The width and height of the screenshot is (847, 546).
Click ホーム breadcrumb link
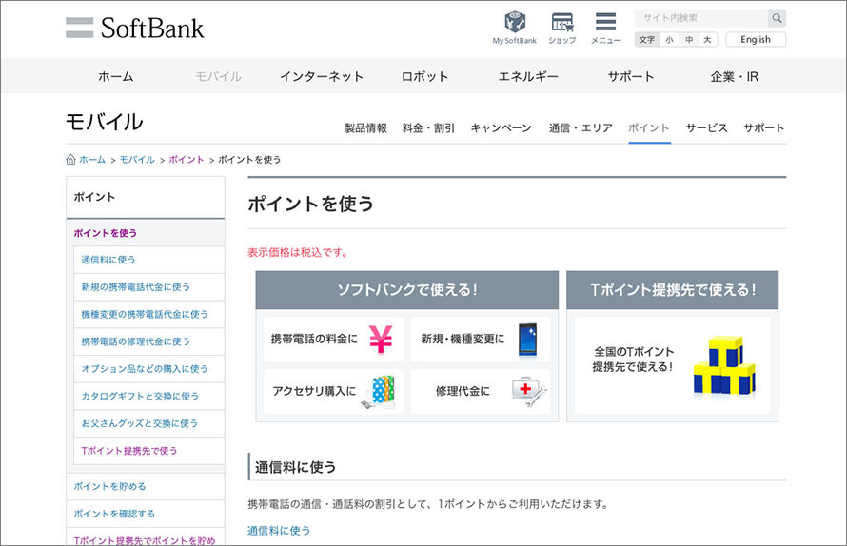click(x=92, y=160)
